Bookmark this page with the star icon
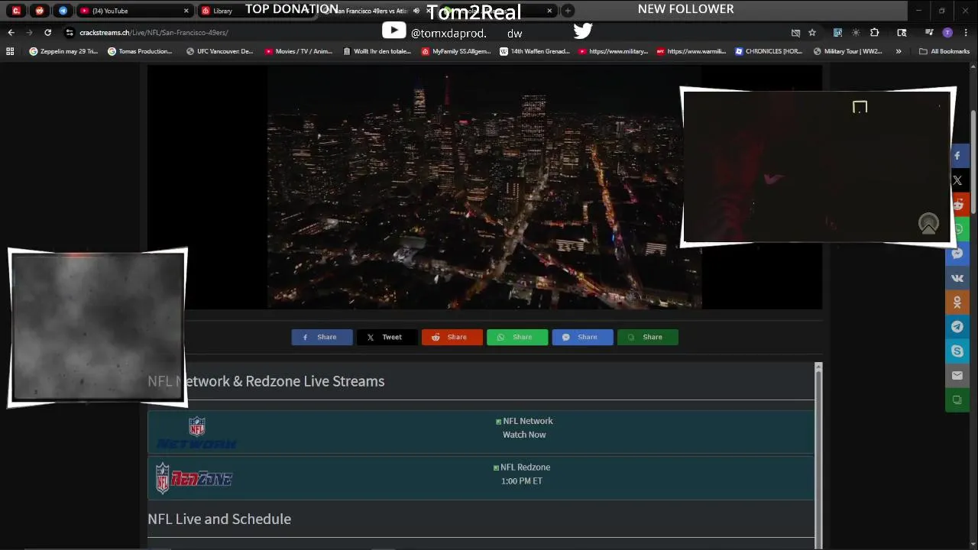 [812, 32]
